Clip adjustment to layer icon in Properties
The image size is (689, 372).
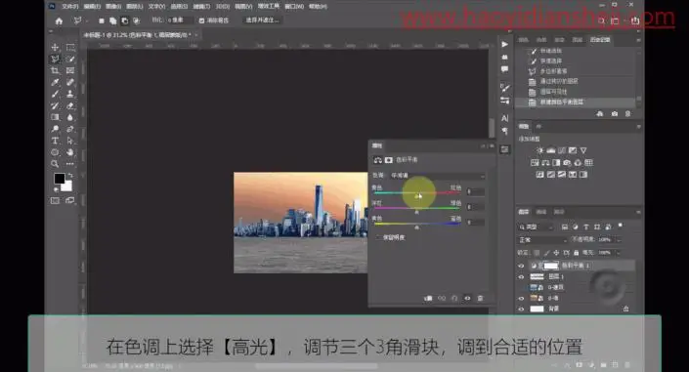click(x=428, y=298)
